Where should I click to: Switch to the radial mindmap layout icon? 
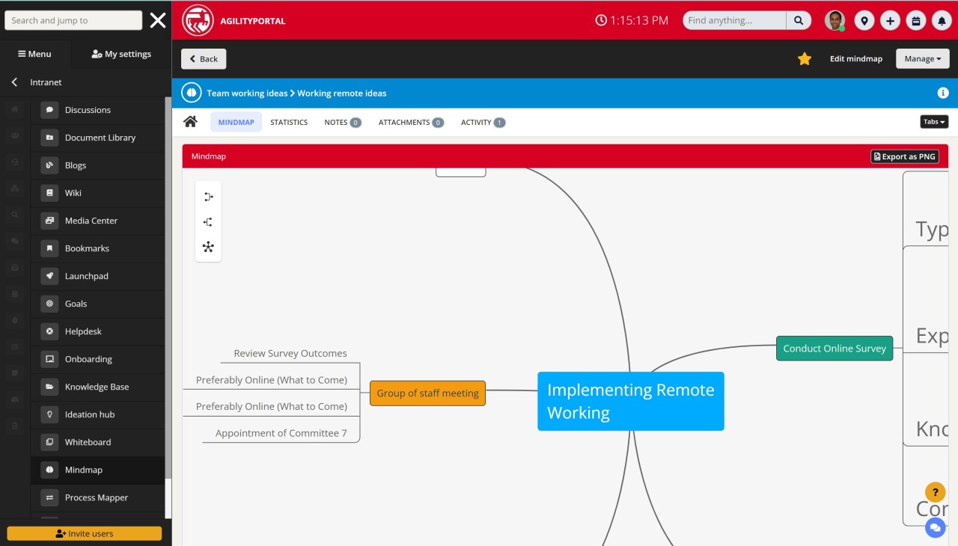(208, 247)
